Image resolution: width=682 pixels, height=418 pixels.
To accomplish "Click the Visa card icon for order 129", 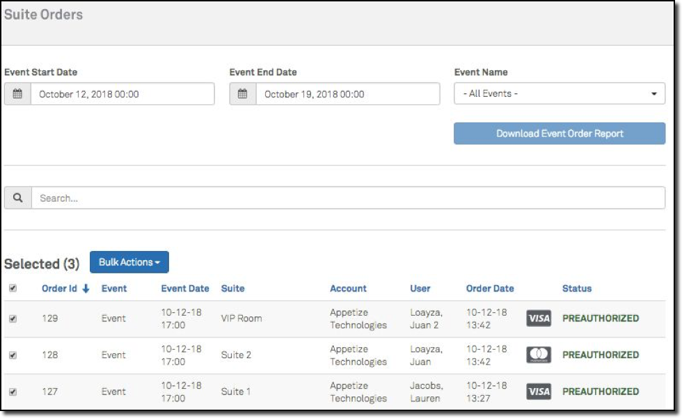I will point(539,319).
